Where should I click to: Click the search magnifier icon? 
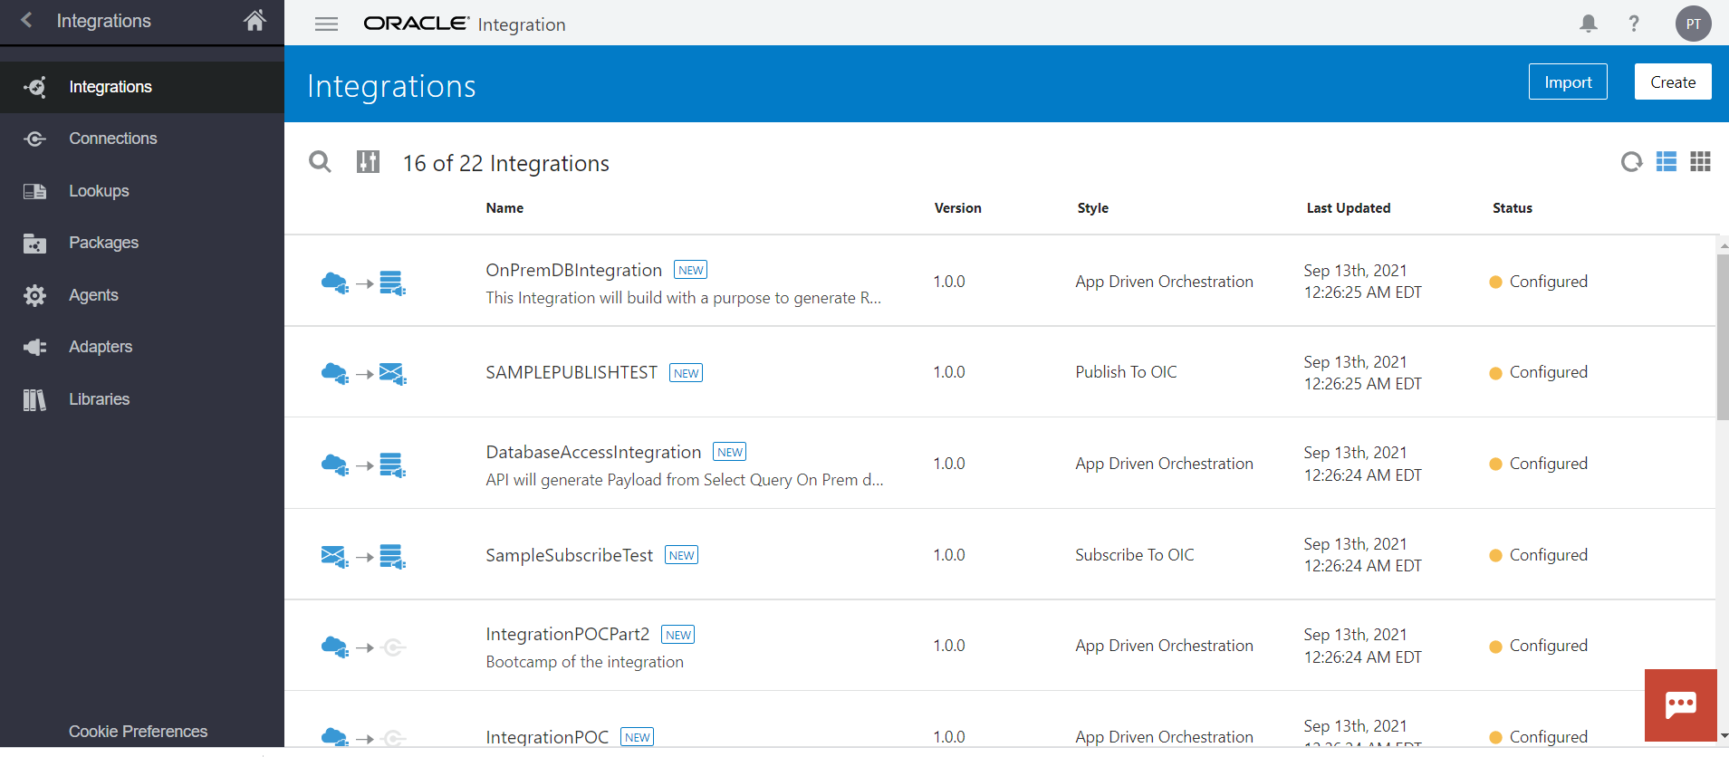(x=320, y=162)
